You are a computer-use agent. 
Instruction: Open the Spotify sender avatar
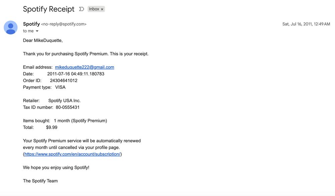pos(10,27)
